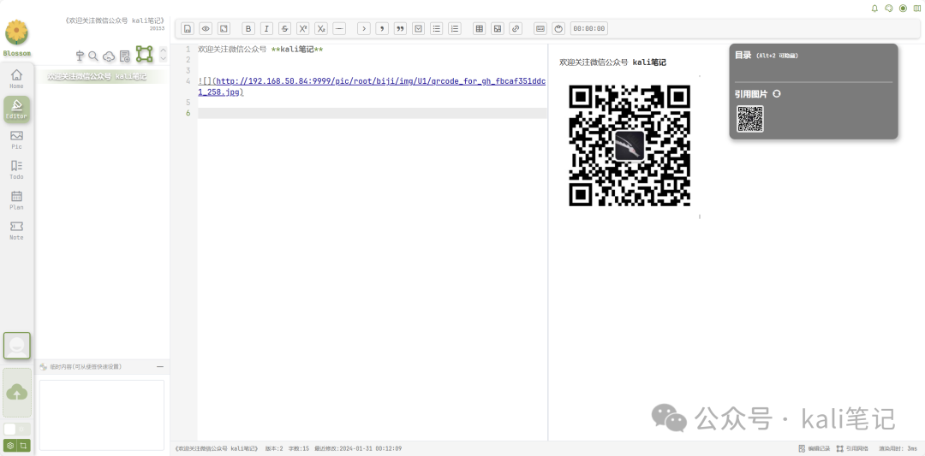Viewport: 925px width, 456px height.
Task: Click the 渲染用时: 3ms status text
Action: coord(898,449)
